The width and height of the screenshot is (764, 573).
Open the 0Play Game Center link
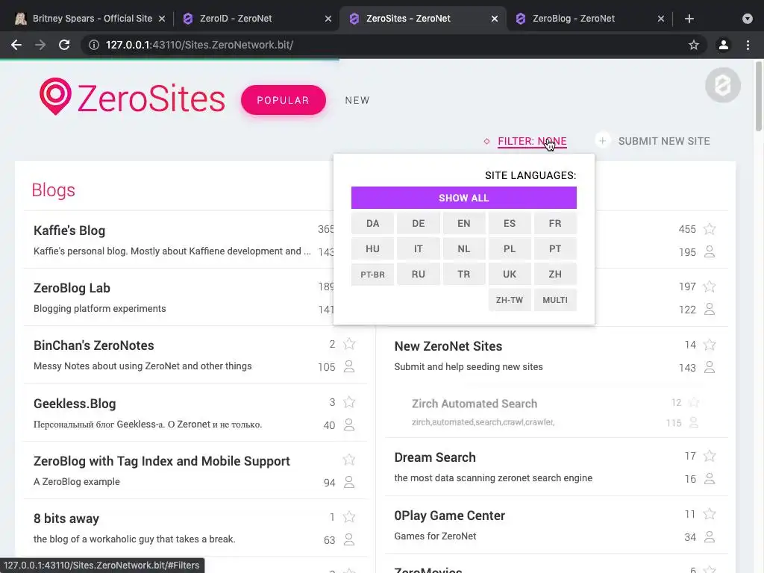[x=449, y=516]
